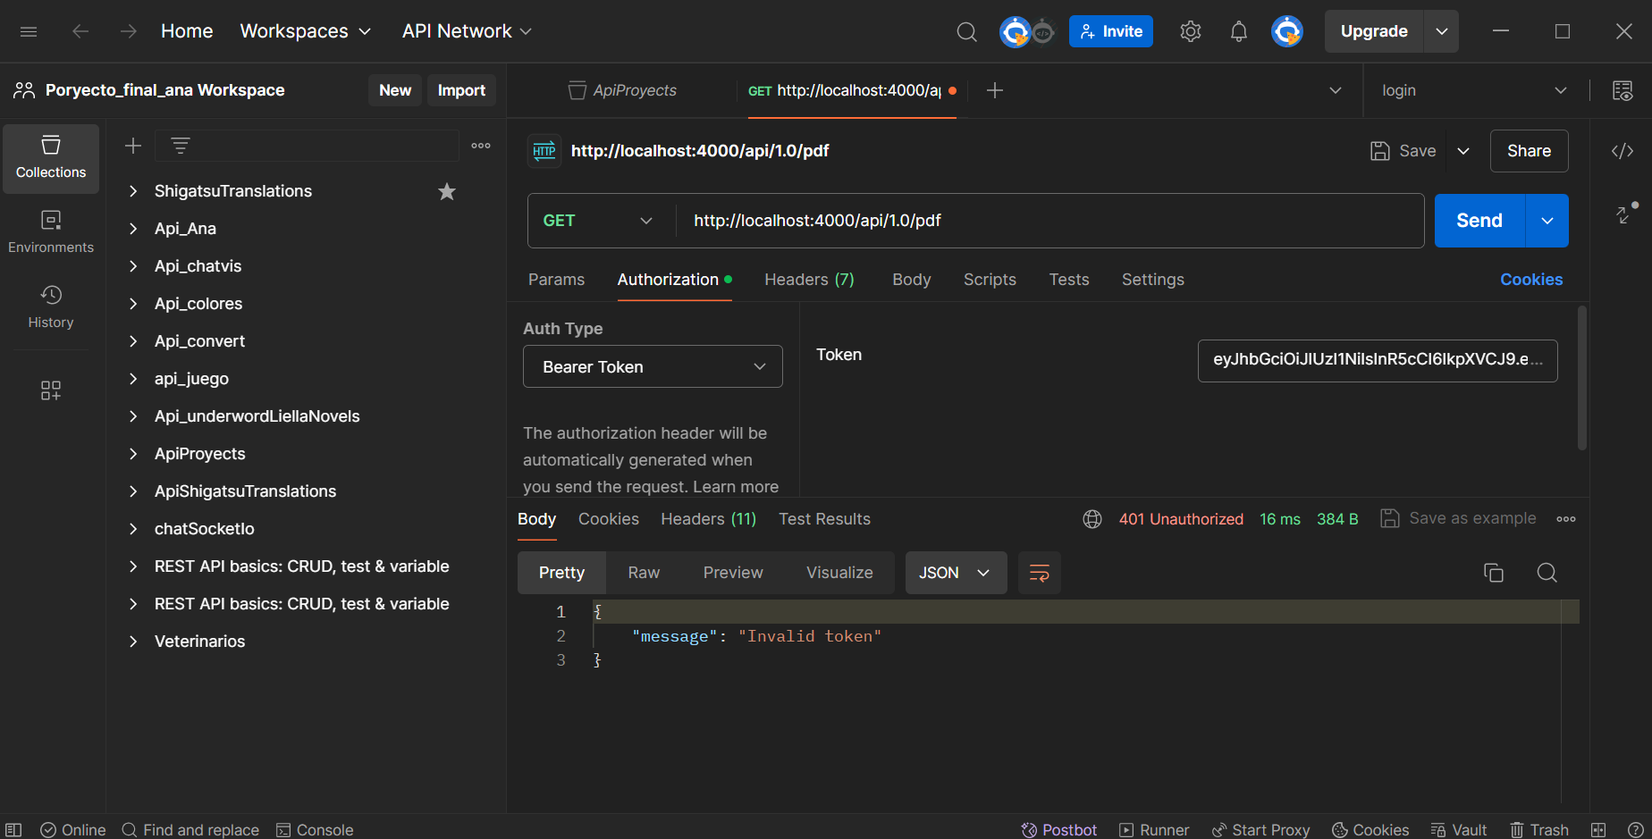Open the configure workspace sidebar icon
The image size is (1652, 839).
pos(51,390)
